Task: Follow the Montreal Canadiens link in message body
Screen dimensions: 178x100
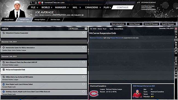Action: (96, 38)
